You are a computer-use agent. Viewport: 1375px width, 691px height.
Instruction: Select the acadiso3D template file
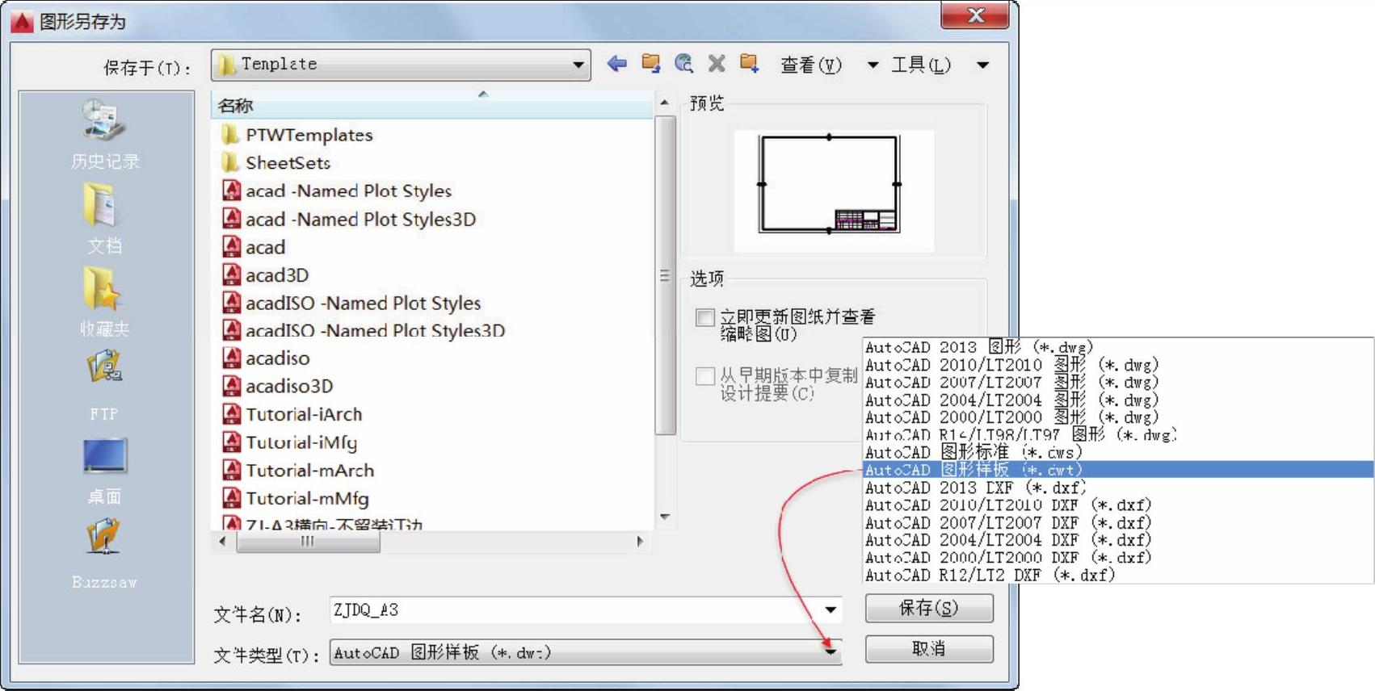277,386
